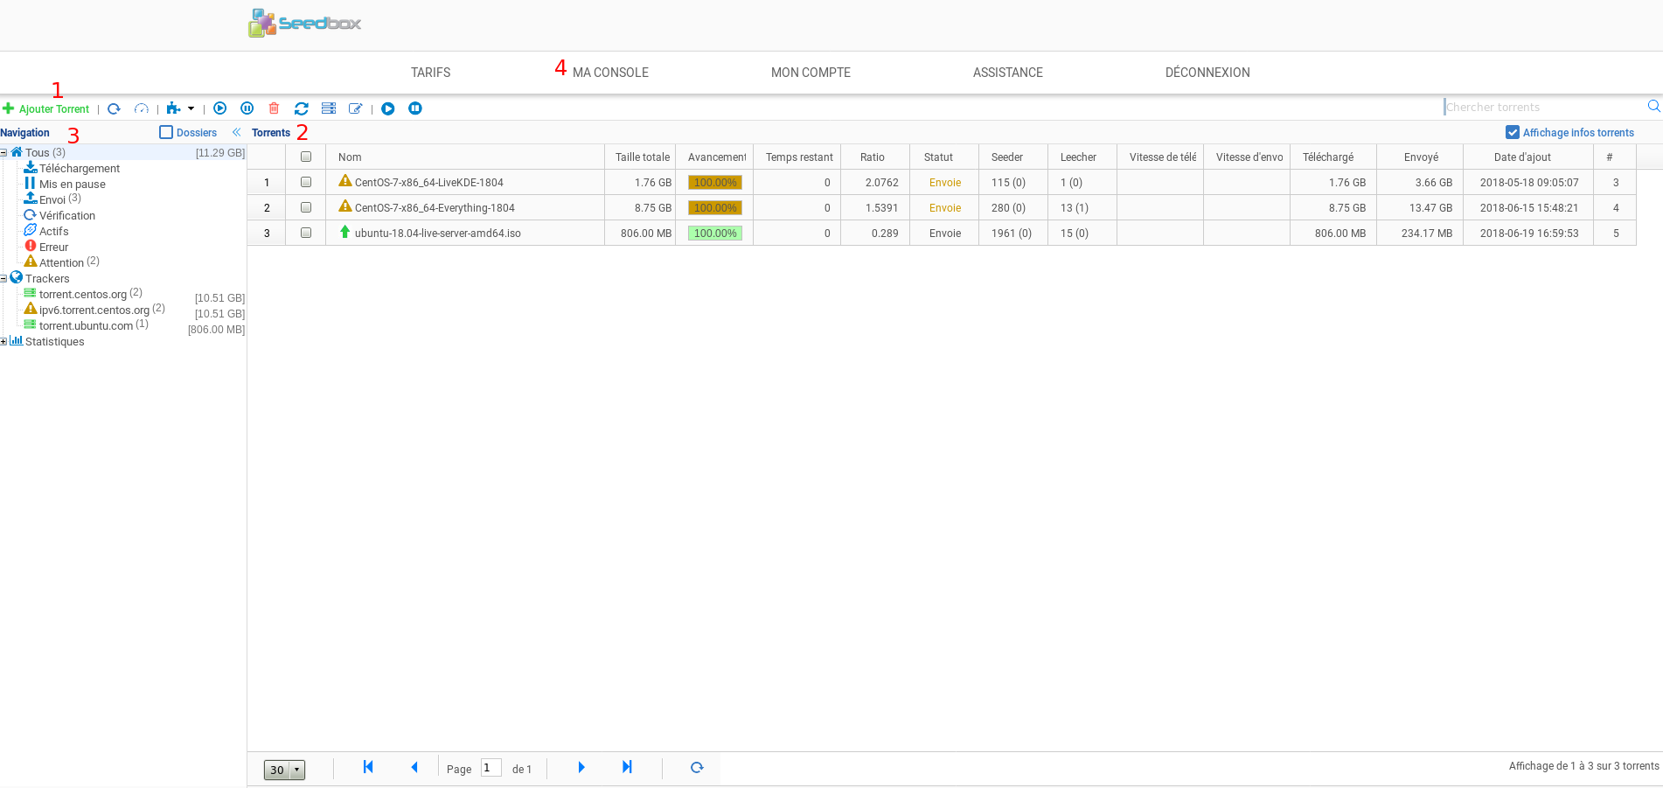Open the ASSISTANCE menu item

coord(1007,73)
